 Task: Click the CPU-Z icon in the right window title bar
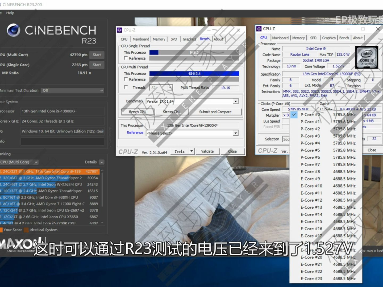259,29
